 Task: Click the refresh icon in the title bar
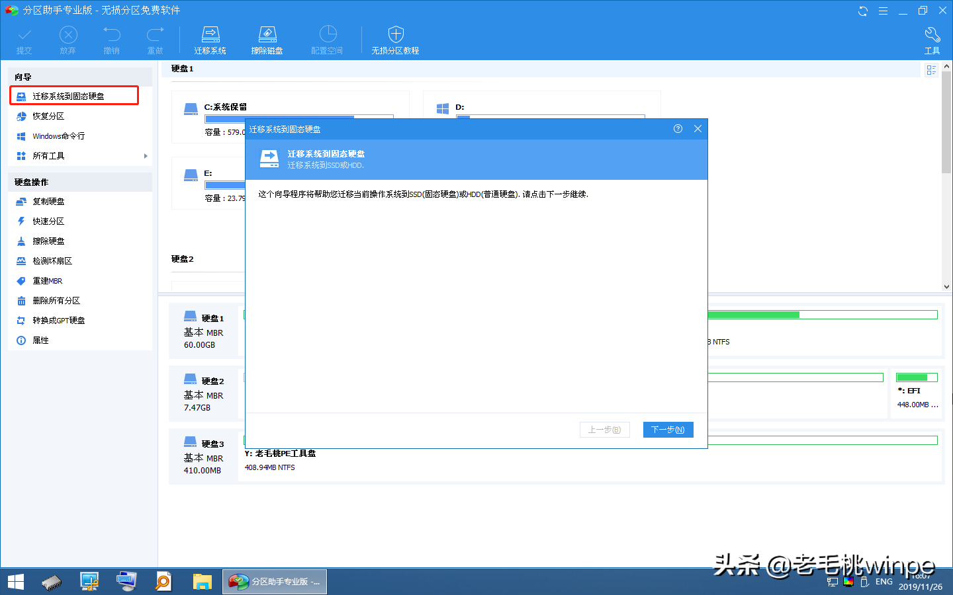tap(862, 10)
